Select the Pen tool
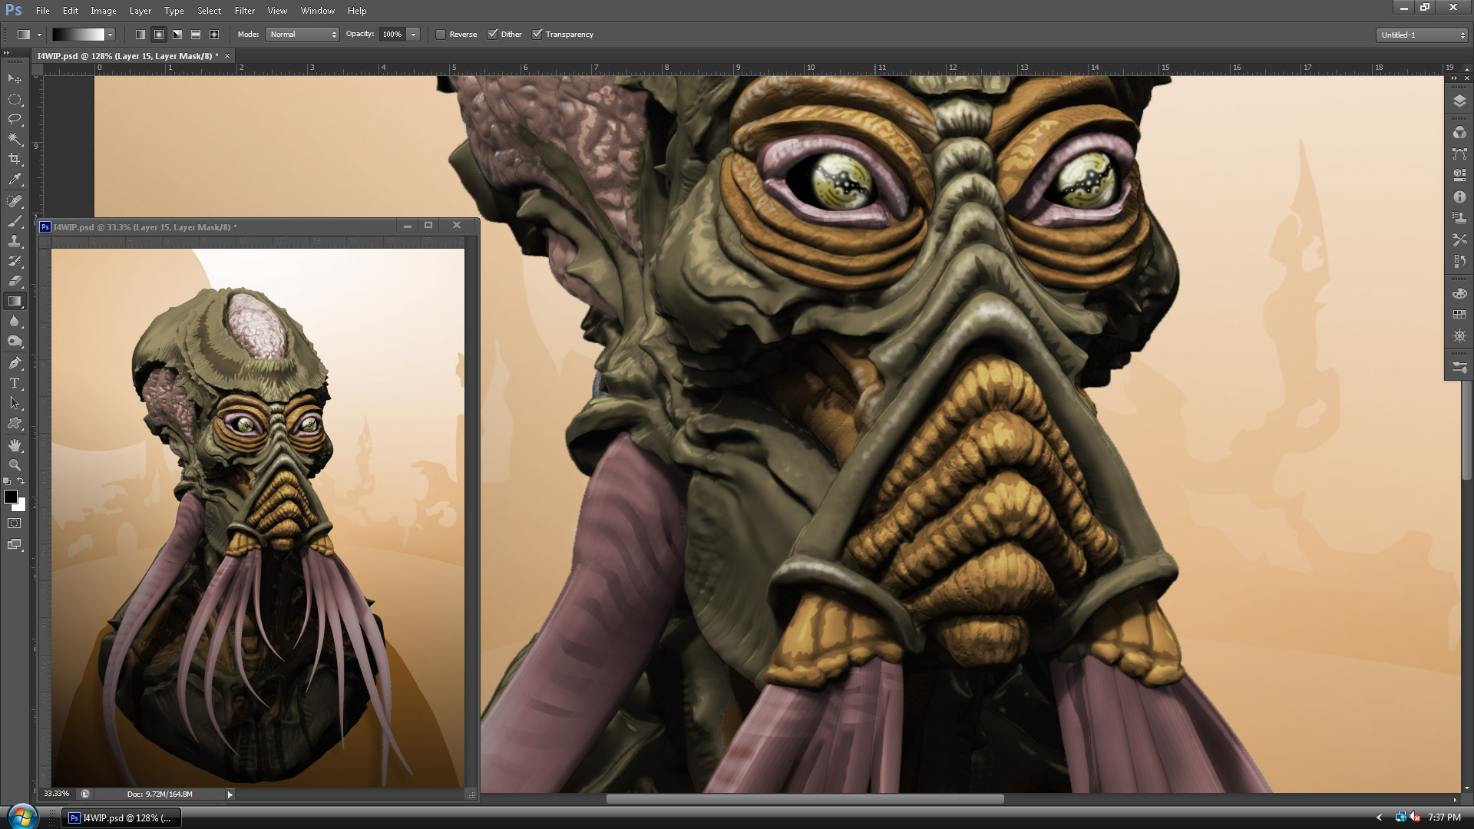Screen dimensions: 1474x829 click(15, 363)
